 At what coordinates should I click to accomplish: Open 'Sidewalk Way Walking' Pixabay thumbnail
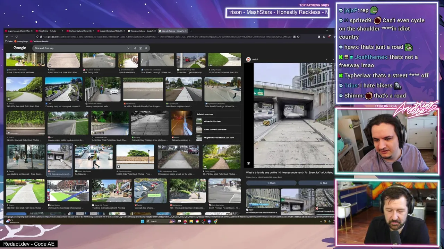[x=150, y=123]
